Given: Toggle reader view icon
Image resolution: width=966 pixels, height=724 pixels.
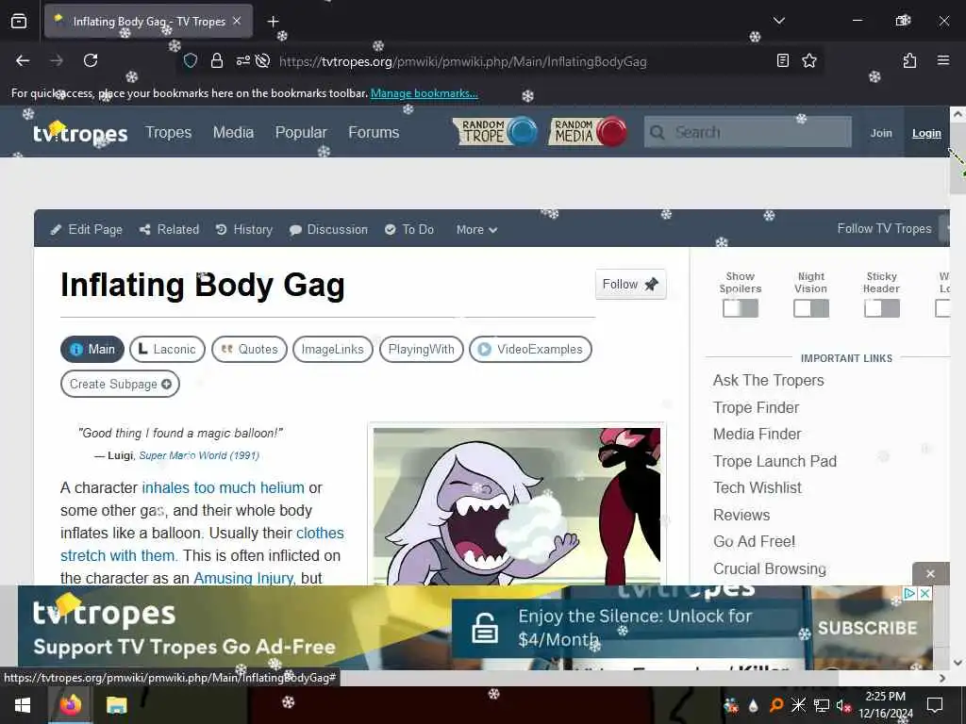Looking at the screenshot, I should pos(782,60).
